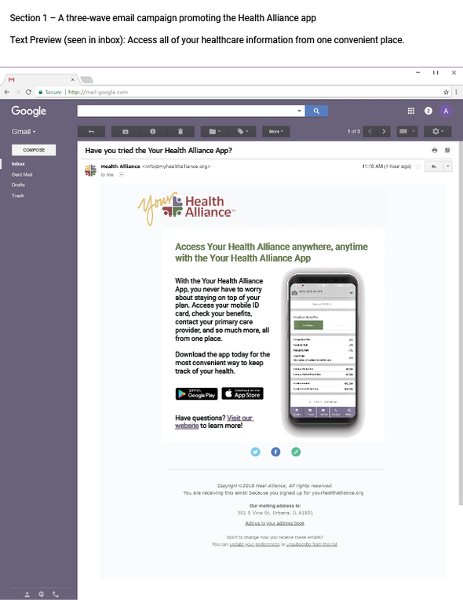
Task: Click the report spam icon
Action: coord(152,131)
